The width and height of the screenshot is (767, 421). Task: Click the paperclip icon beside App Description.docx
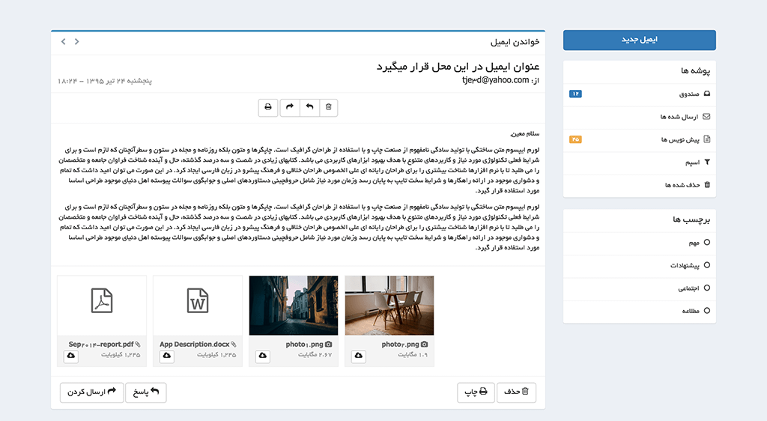tap(234, 345)
